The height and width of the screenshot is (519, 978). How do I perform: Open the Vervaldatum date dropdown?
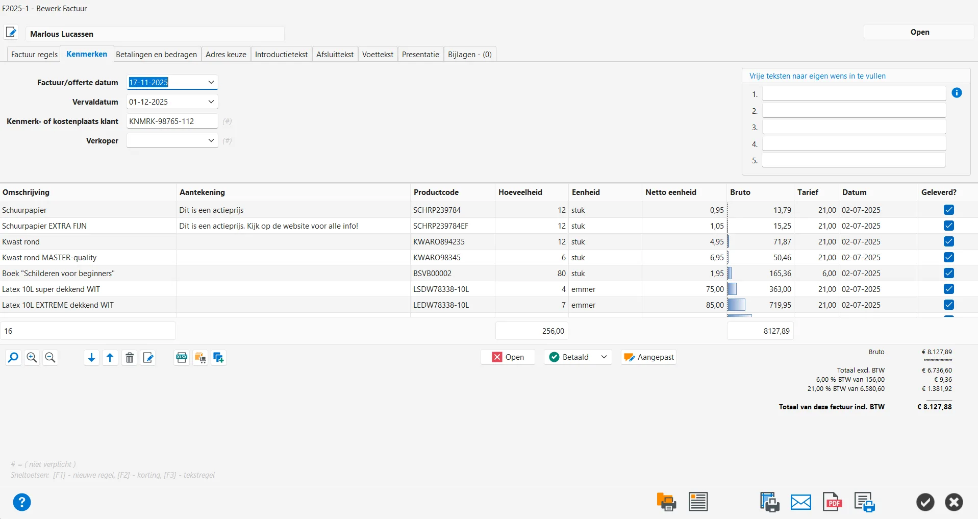pyautogui.click(x=211, y=102)
